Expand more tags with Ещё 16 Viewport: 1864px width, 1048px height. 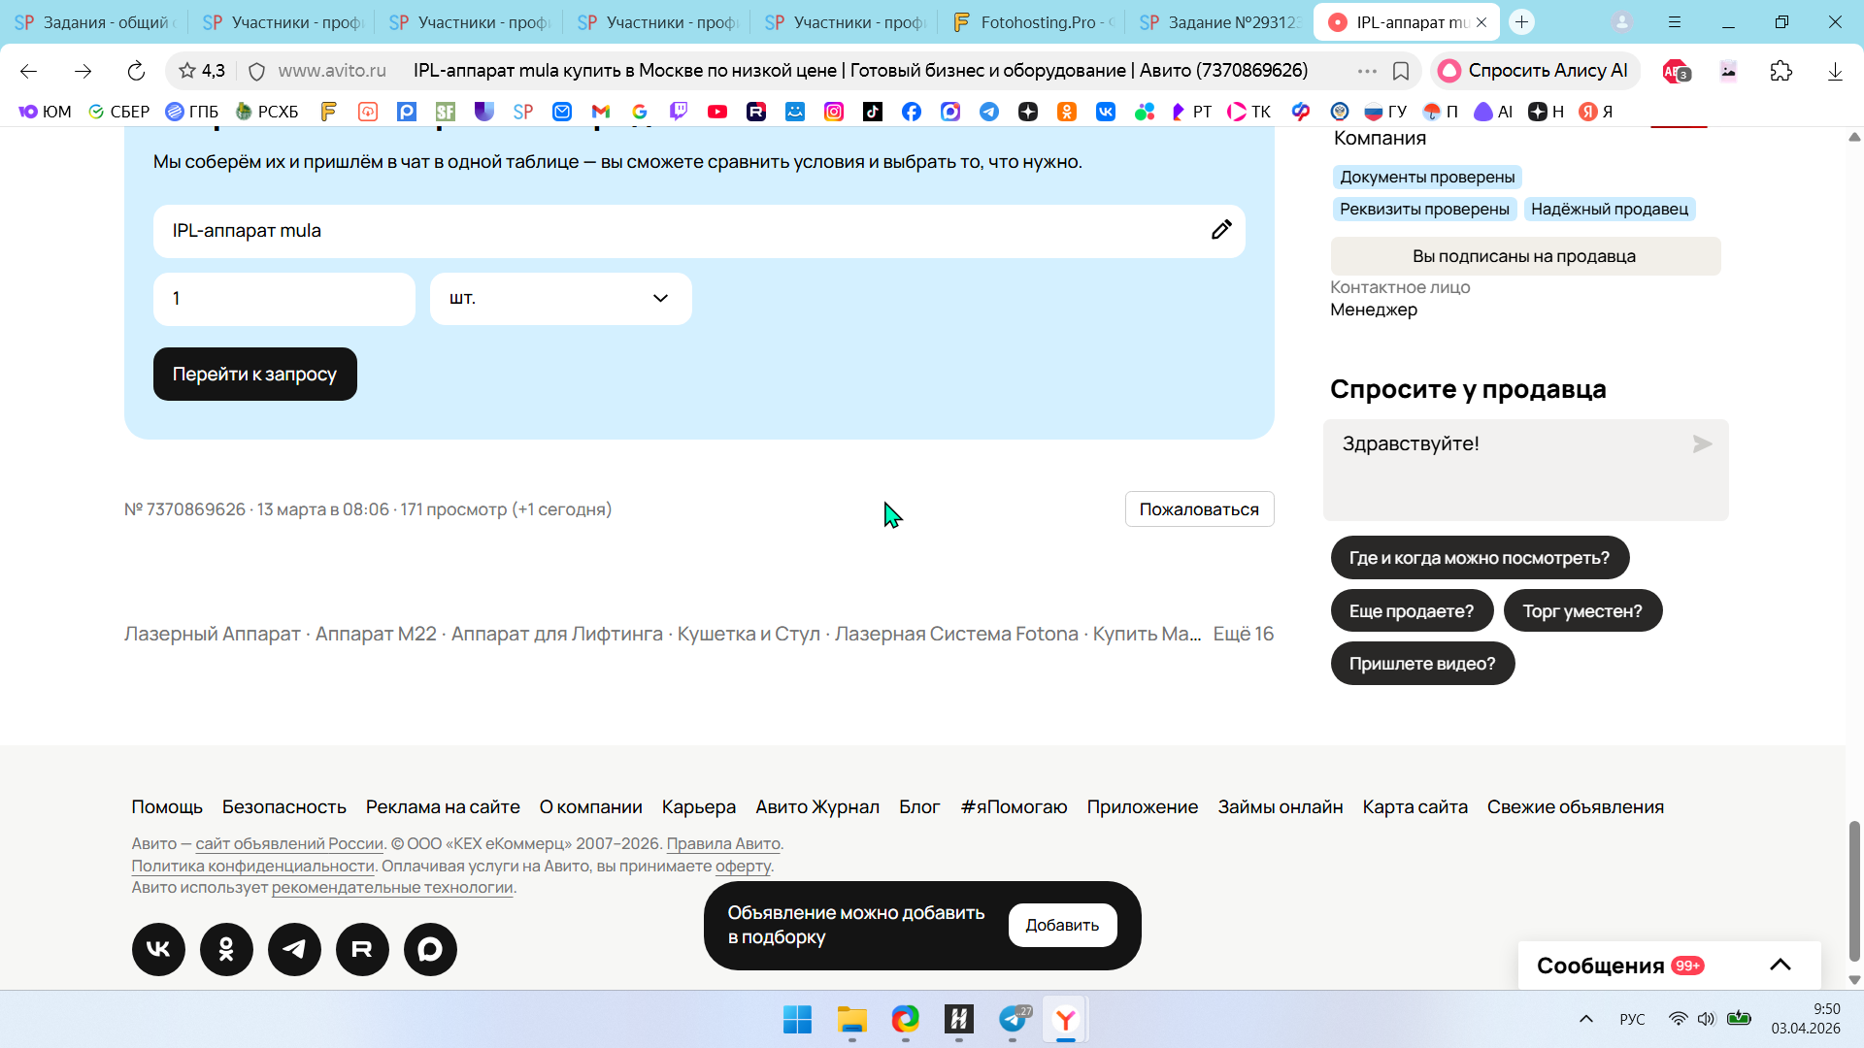pos(1243,634)
